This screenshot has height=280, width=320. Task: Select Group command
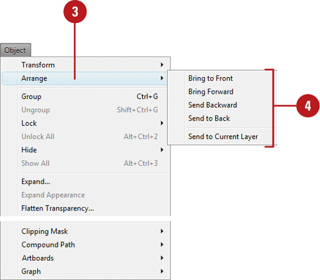click(90, 96)
